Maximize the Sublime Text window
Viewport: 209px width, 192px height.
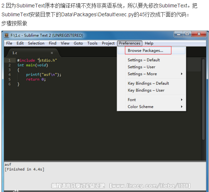pos(187,34)
